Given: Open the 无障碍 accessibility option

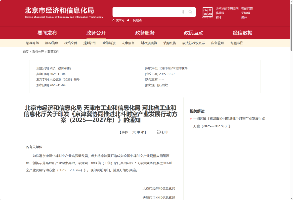Looking at the screenshot, I should tap(246, 13).
